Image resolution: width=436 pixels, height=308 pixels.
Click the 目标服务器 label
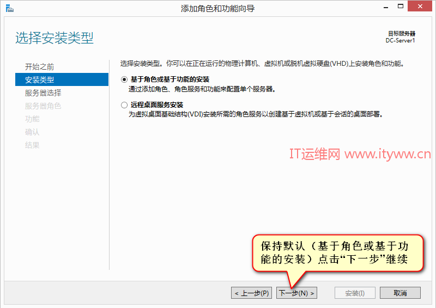(402, 34)
